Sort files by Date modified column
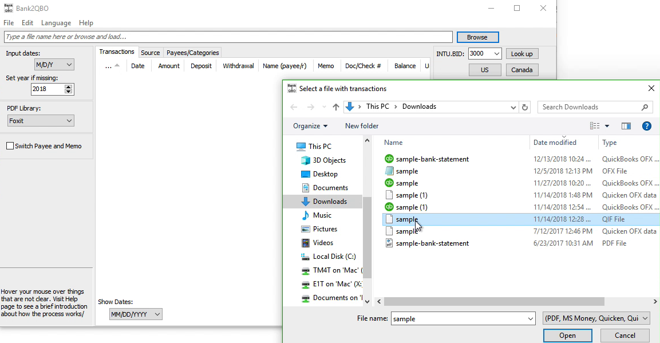This screenshot has height=343, width=660. [x=555, y=142]
